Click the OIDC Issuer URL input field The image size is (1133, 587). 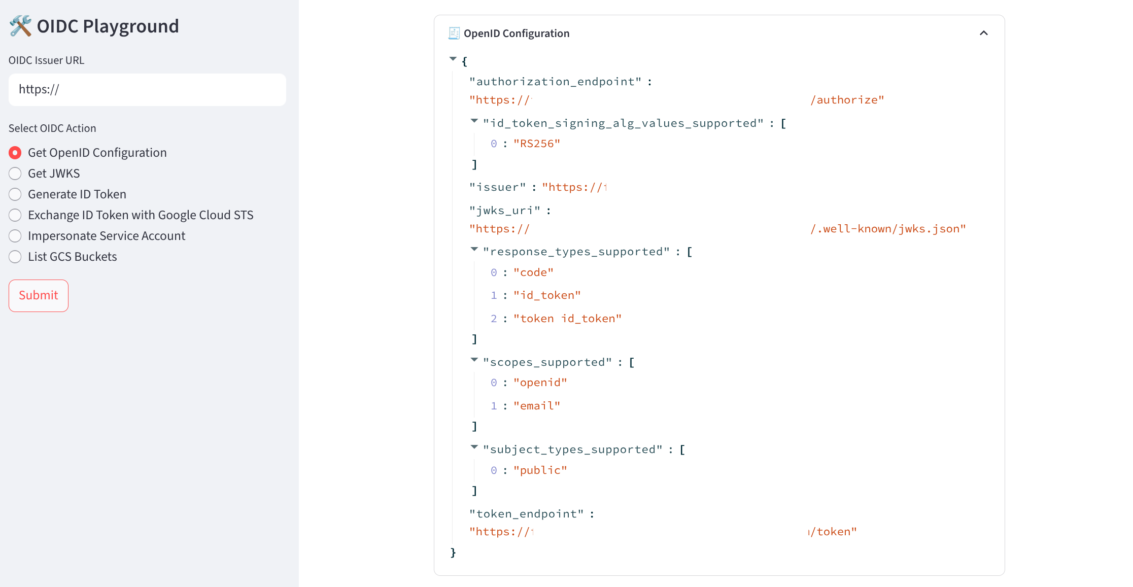pos(147,90)
